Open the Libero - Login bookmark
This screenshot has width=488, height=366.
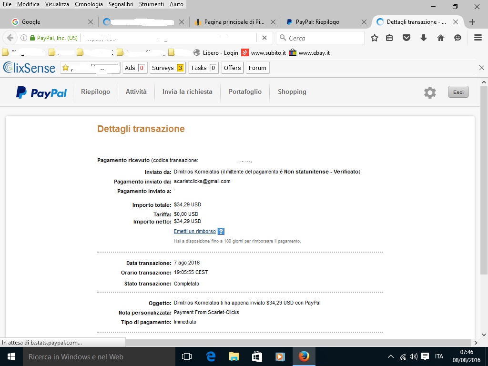(216, 52)
